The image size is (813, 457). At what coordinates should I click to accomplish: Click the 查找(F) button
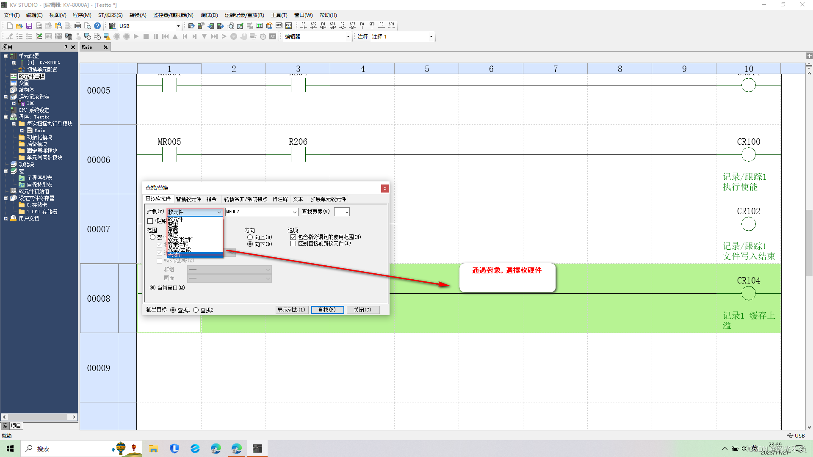pyautogui.click(x=327, y=310)
